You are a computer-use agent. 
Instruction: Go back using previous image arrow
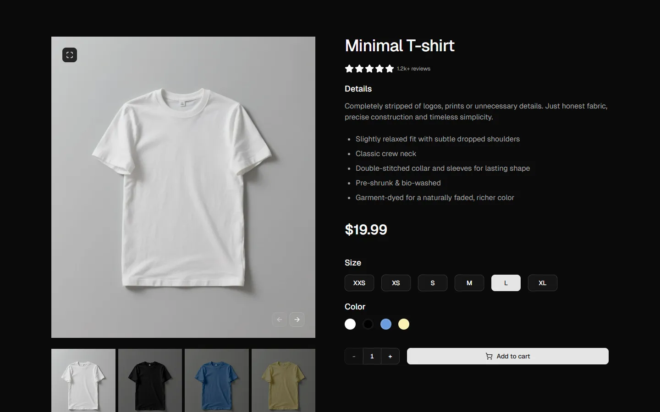tap(279, 320)
